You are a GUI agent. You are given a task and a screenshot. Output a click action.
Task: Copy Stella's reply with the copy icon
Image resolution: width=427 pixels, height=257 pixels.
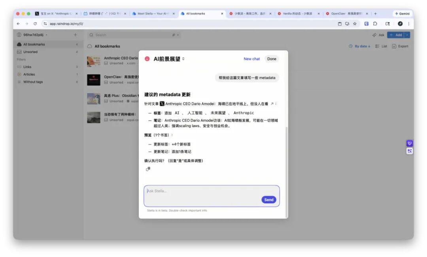point(148,169)
